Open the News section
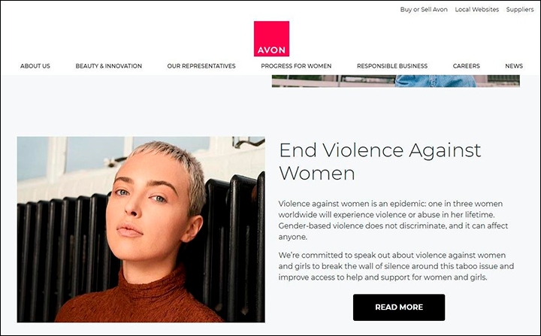541x336 pixels. point(514,66)
